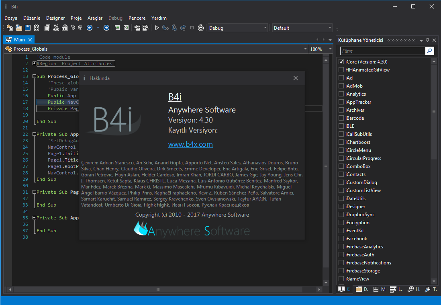This screenshot has width=441, height=305.
Task: Enable the iAdMob library checkbox
Action: coord(341,86)
